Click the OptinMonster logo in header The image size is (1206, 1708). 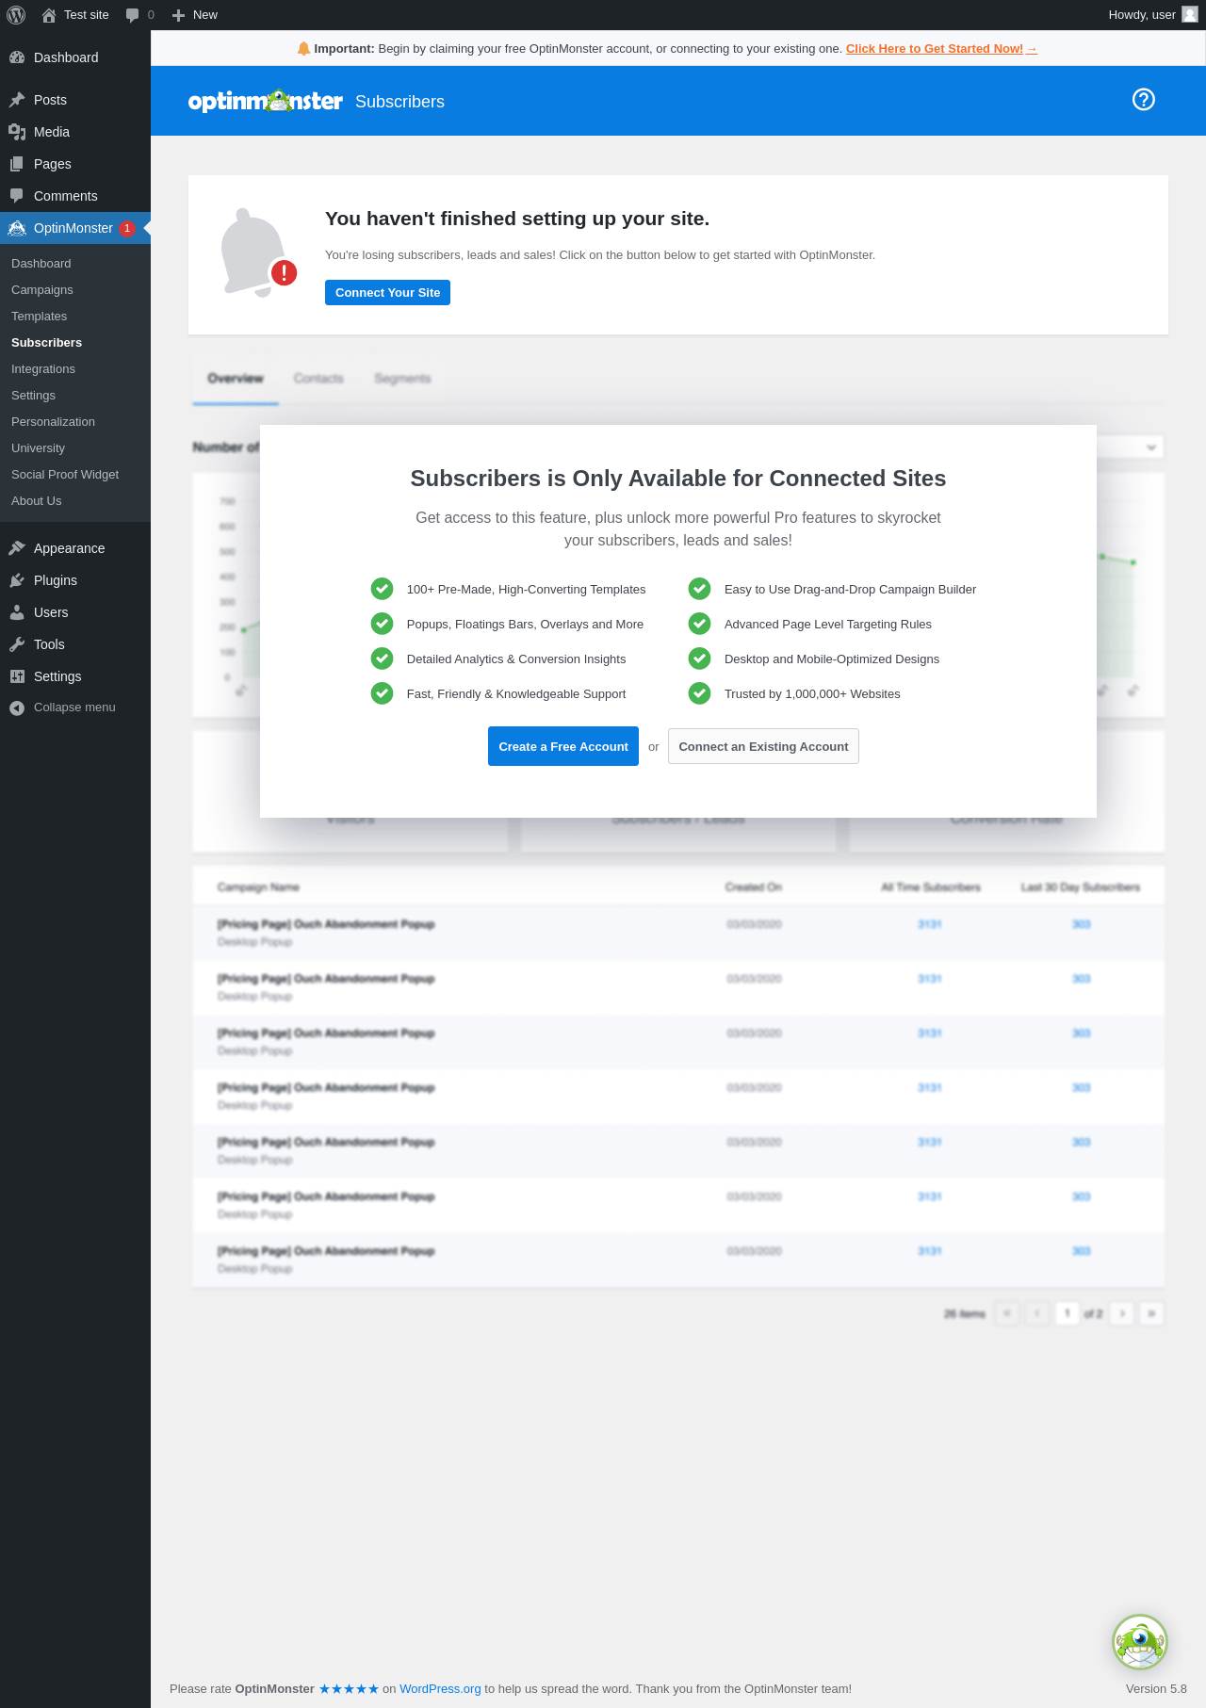(x=266, y=101)
